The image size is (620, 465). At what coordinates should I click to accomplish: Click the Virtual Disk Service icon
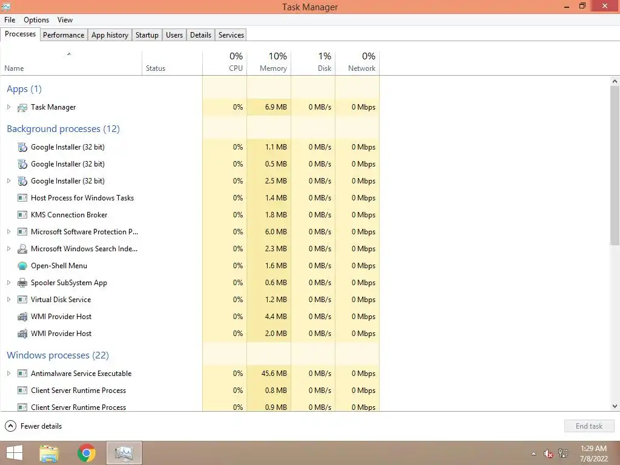click(22, 300)
